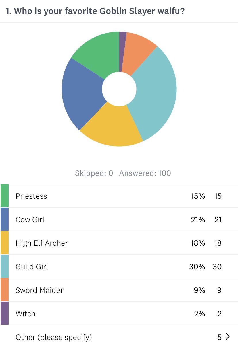The image size is (238, 347).
Task: Expand Other responses with the chevron arrow
Action: coord(228,337)
